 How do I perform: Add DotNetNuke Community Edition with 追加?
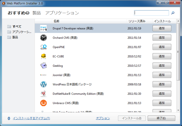(x=162, y=94)
